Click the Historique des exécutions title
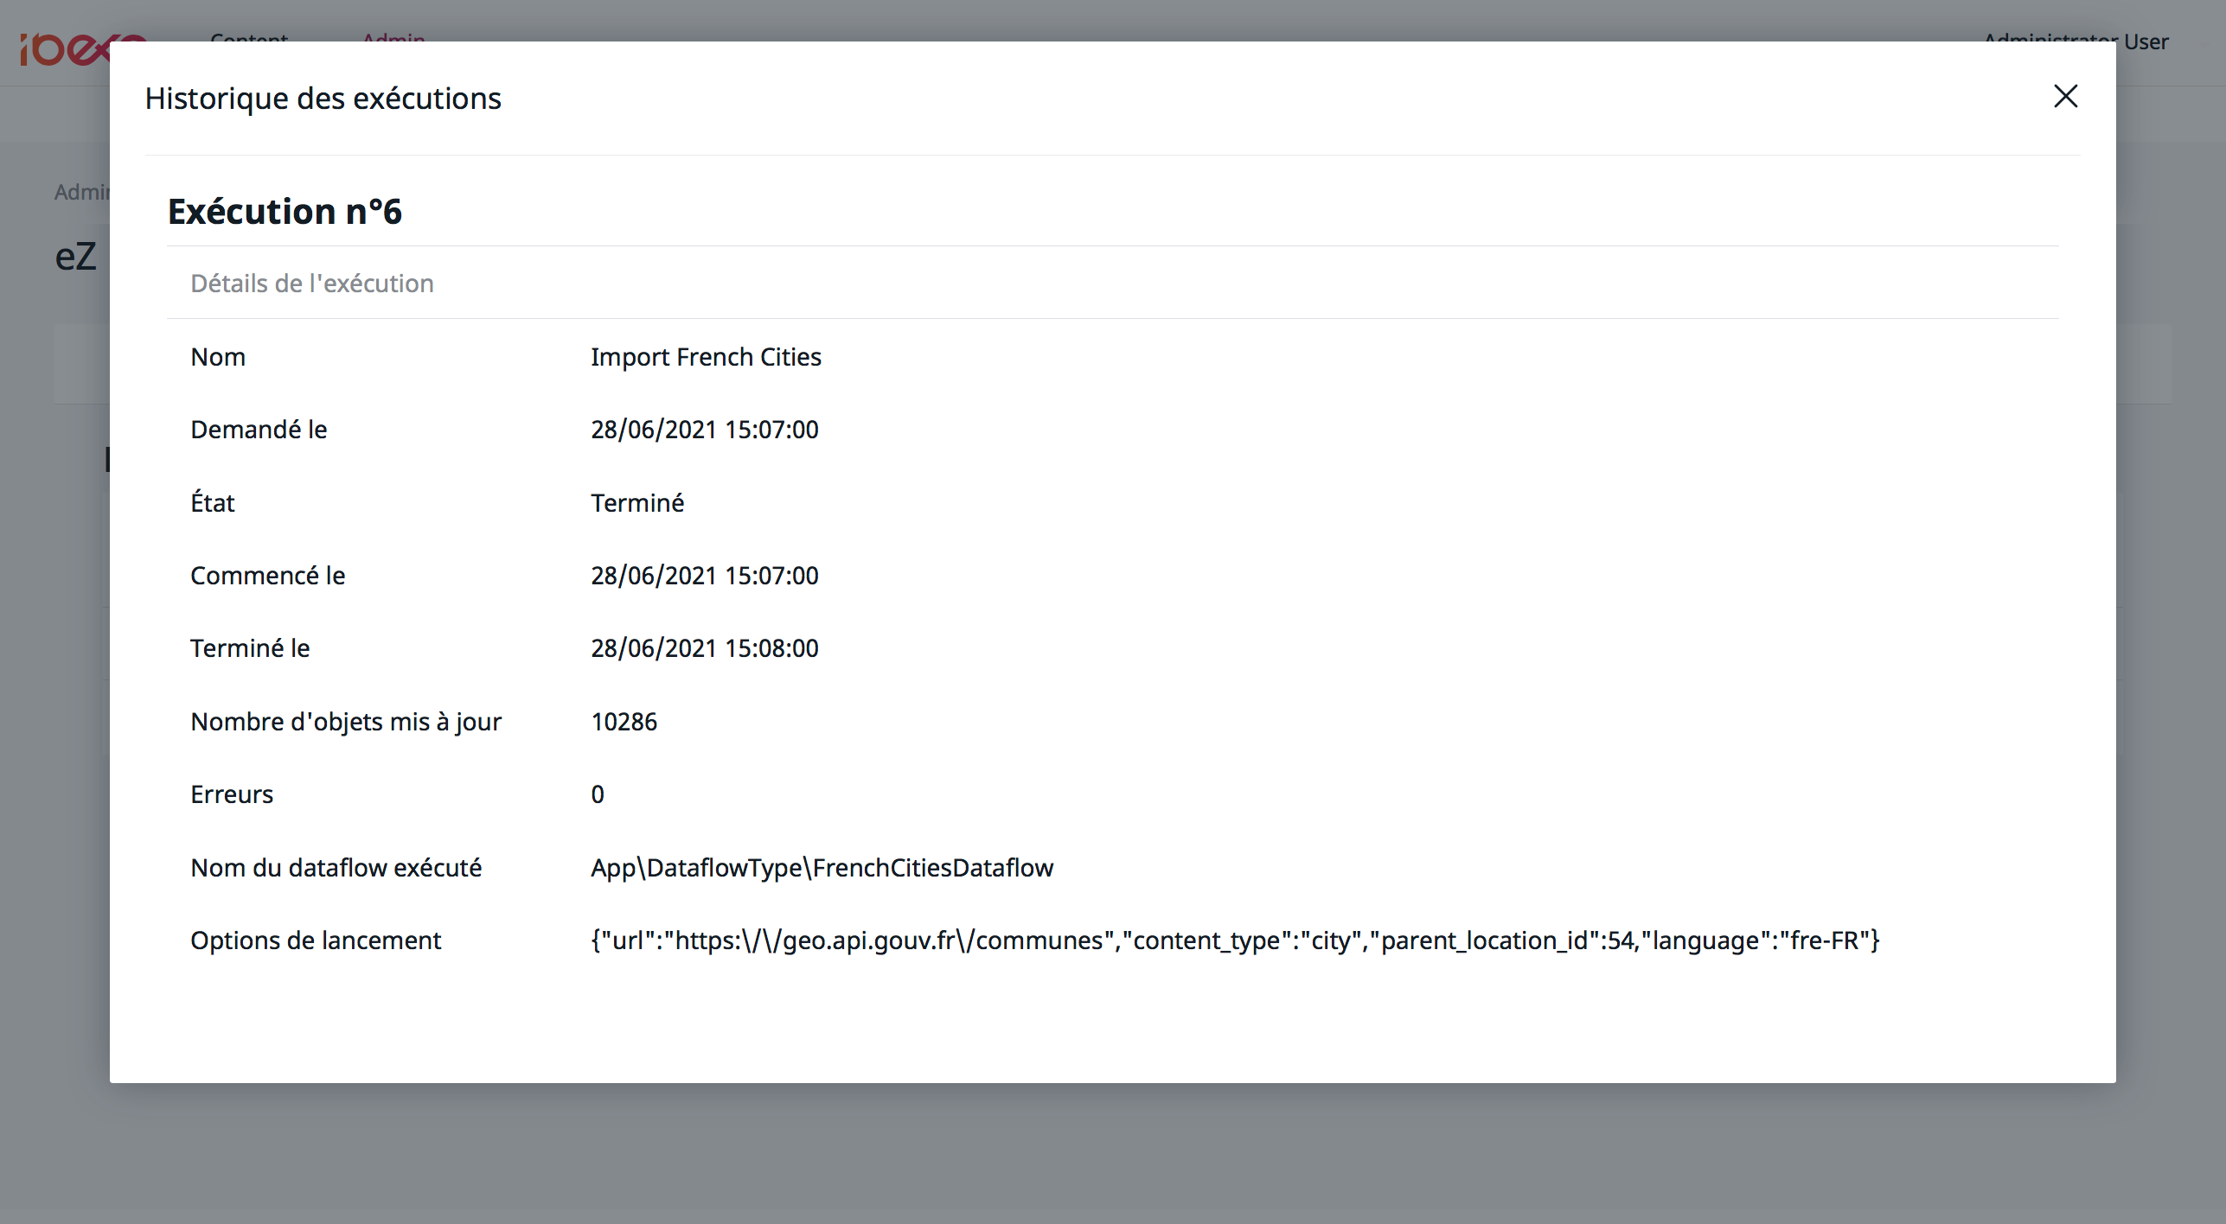This screenshot has height=1224, width=2226. coord(323,99)
